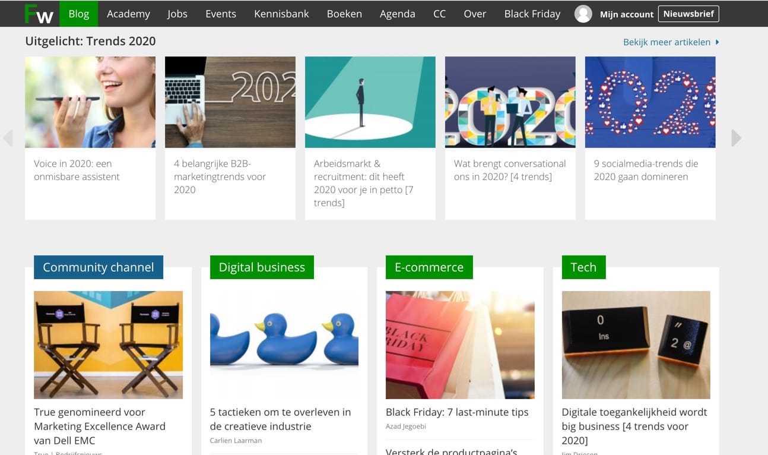Open the Tech category label

coord(583,267)
